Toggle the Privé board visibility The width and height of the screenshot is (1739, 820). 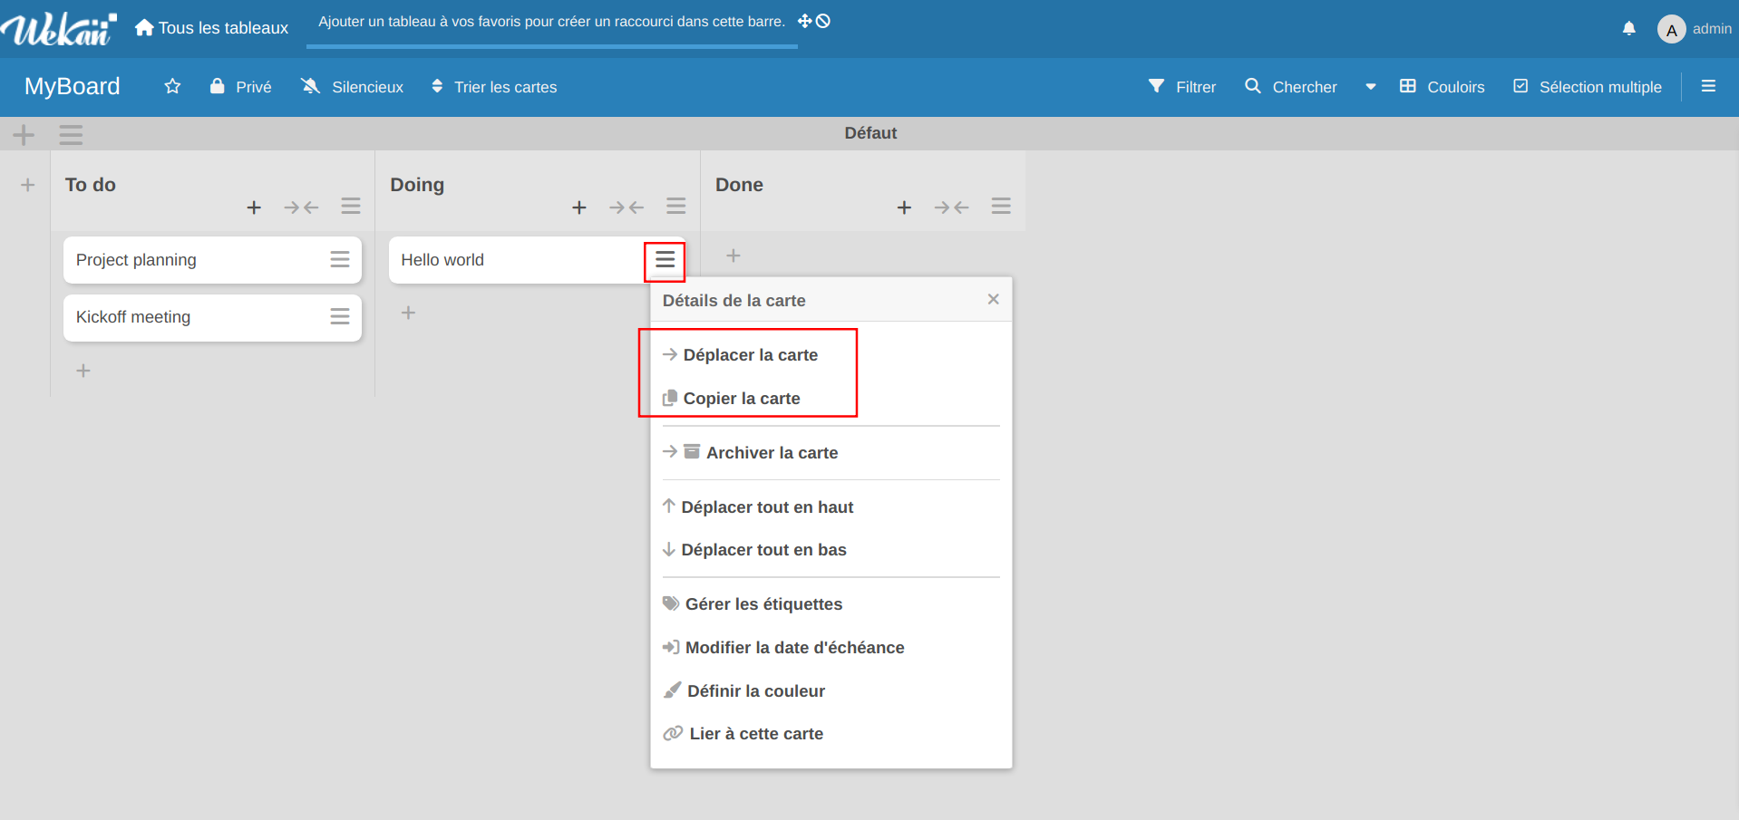tap(241, 87)
